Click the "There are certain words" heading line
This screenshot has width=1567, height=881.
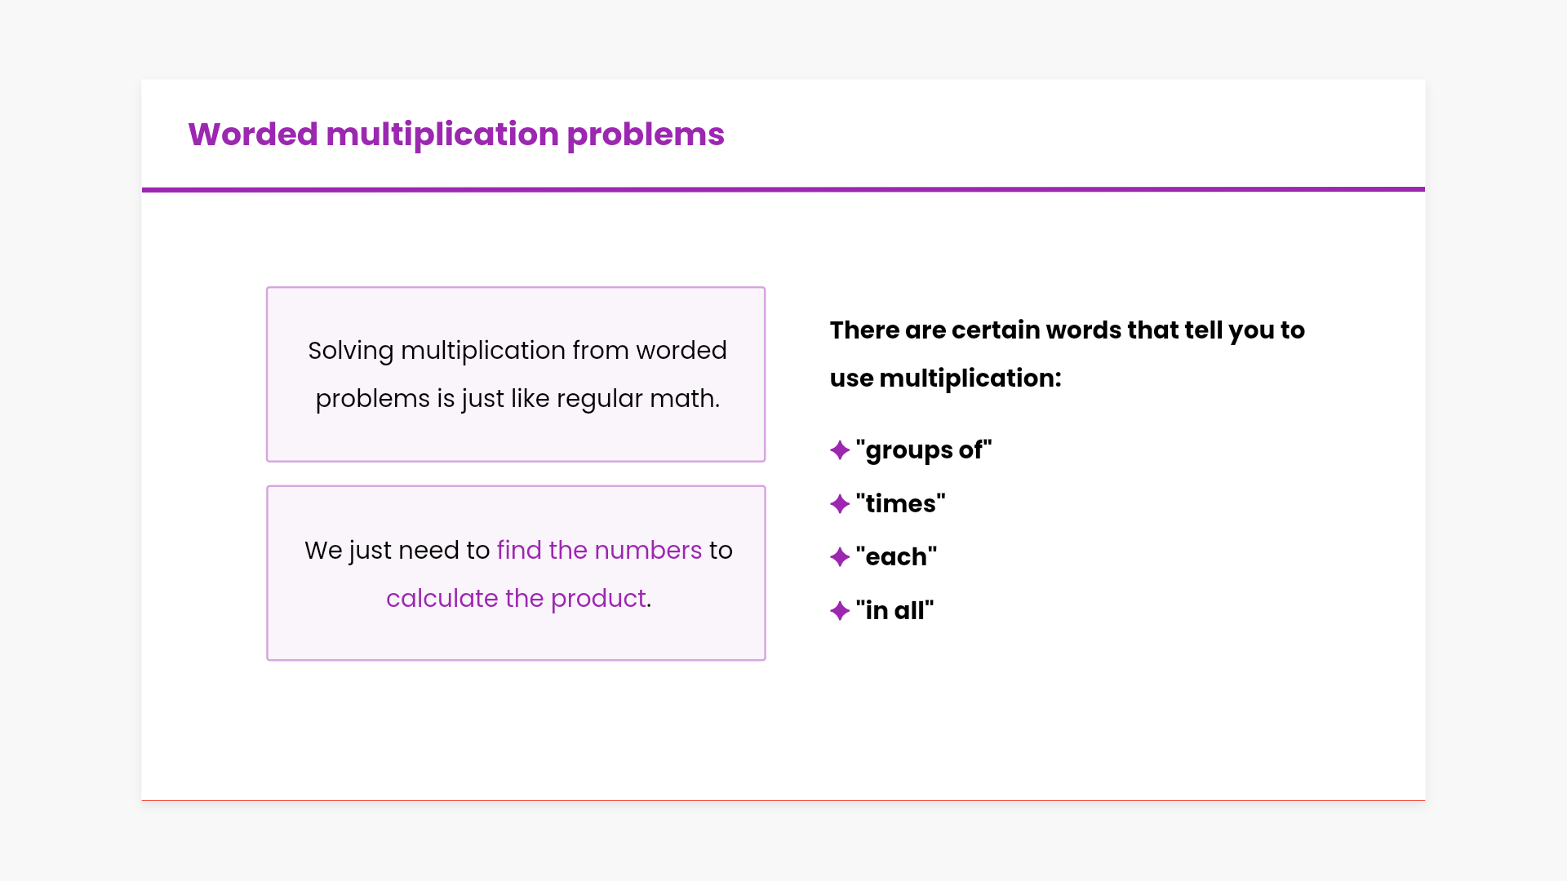pyautogui.click(x=1068, y=330)
